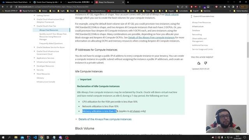Click the Idle Compute Instances heading

(89, 72)
